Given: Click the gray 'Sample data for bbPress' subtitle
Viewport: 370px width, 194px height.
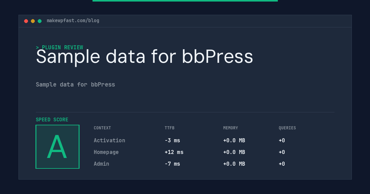Looking at the screenshot, I should 75,84.
